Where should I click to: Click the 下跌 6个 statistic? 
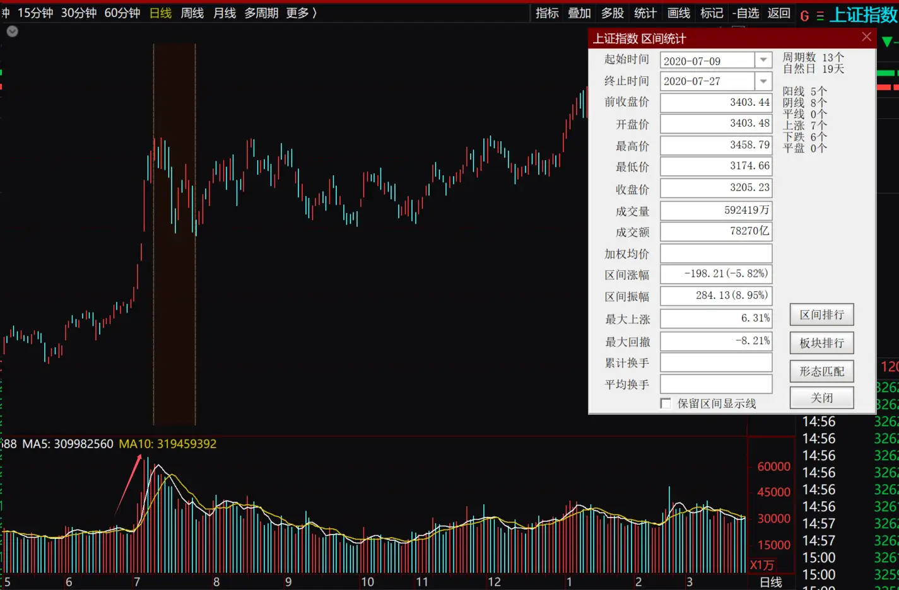click(804, 137)
